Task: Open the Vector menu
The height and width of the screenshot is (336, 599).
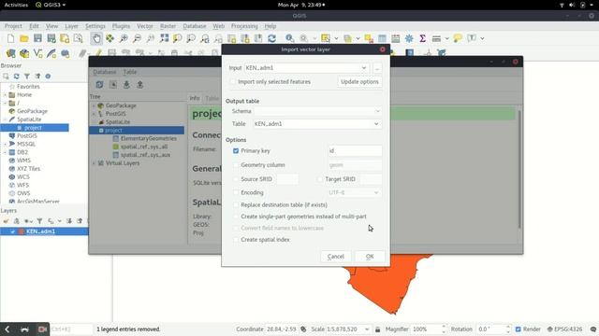Action: 145,26
